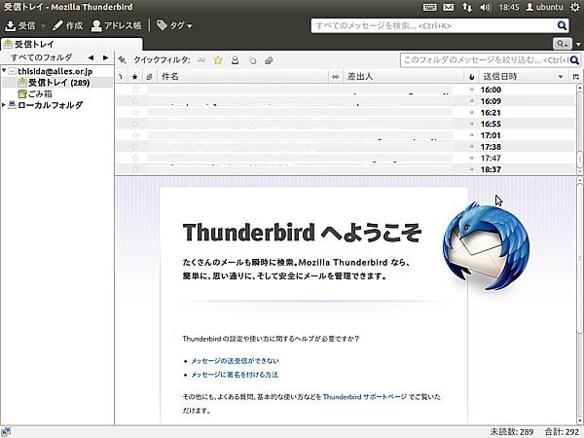Toggle the contact quick filter

235,60
